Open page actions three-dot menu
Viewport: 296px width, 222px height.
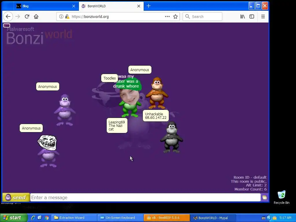167,16
